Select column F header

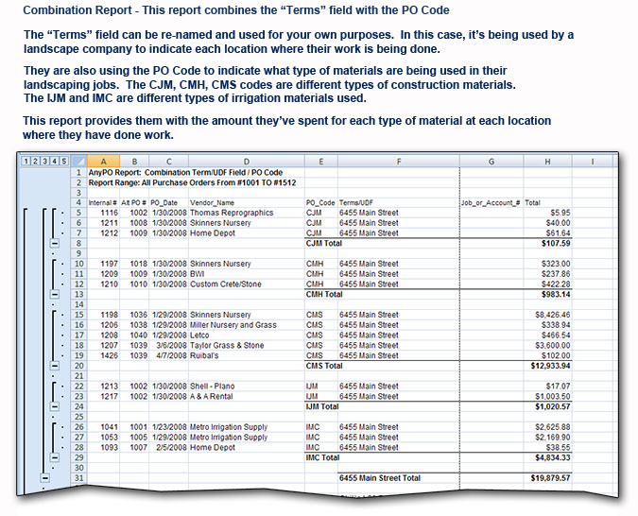(x=399, y=162)
